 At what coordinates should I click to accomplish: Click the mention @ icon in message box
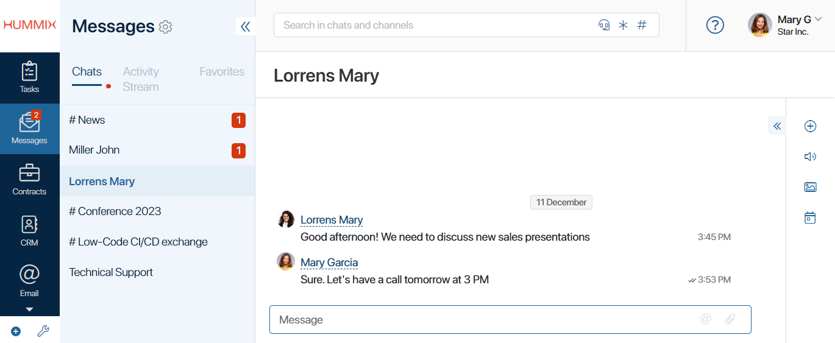(706, 319)
